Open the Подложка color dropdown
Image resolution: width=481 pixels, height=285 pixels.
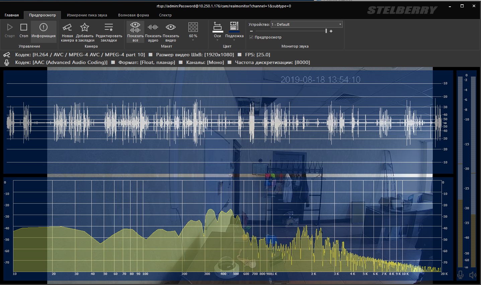pos(234,31)
